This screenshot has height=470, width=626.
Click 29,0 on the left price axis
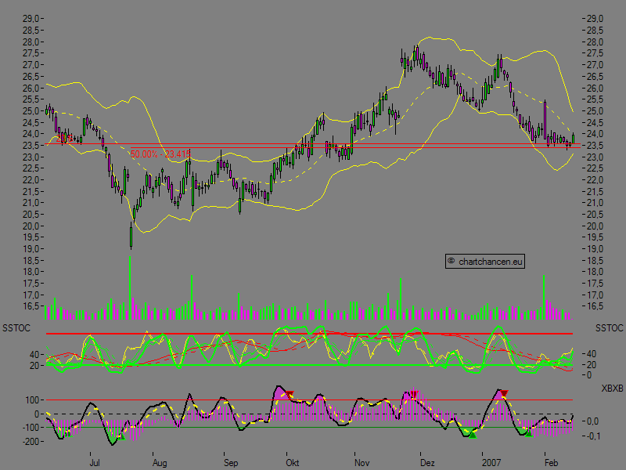click(x=31, y=19)
